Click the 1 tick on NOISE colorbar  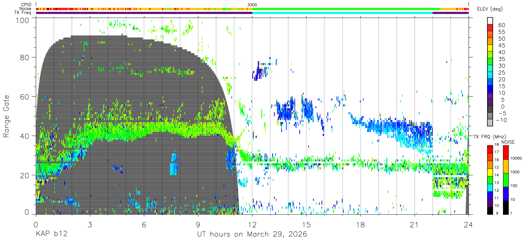tap(512, 213)
